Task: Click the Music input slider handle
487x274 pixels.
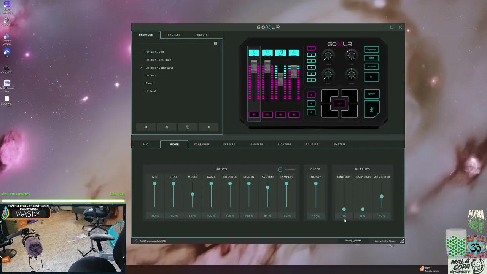Action: 192,194
